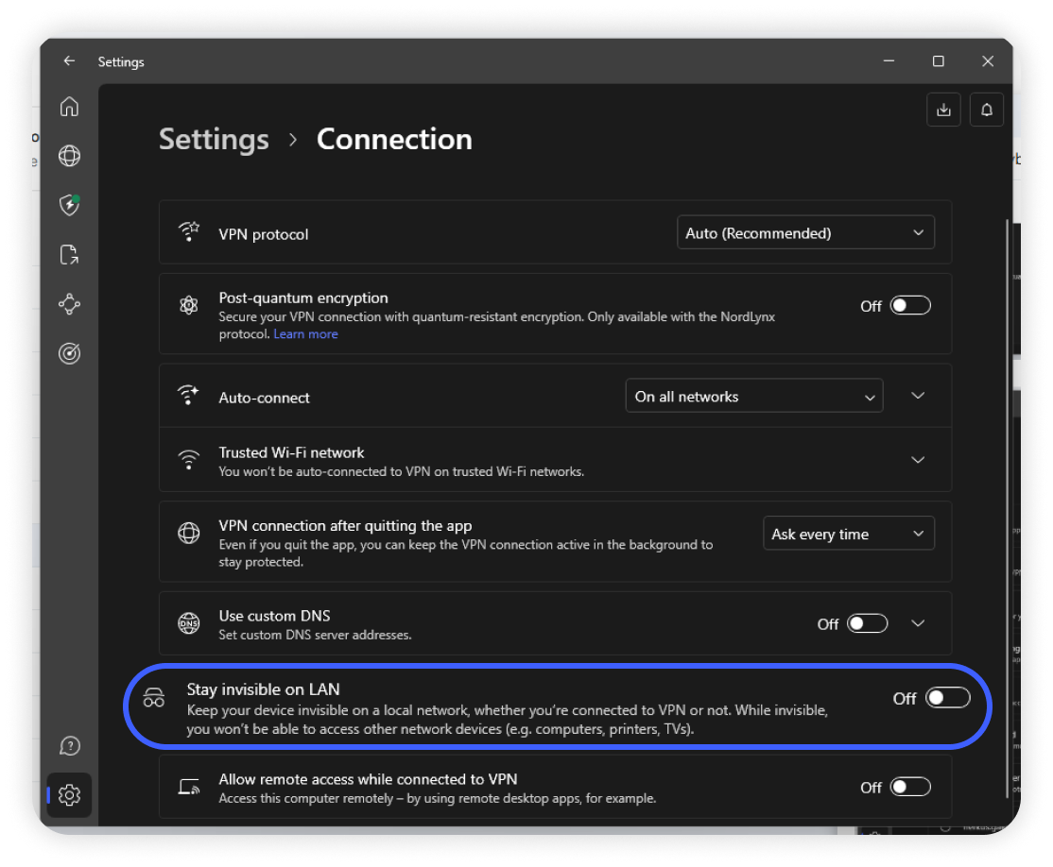Open the file sharing sidebar icon
The height and width of the screenshot is (867, 1053).
click(69, 254)
